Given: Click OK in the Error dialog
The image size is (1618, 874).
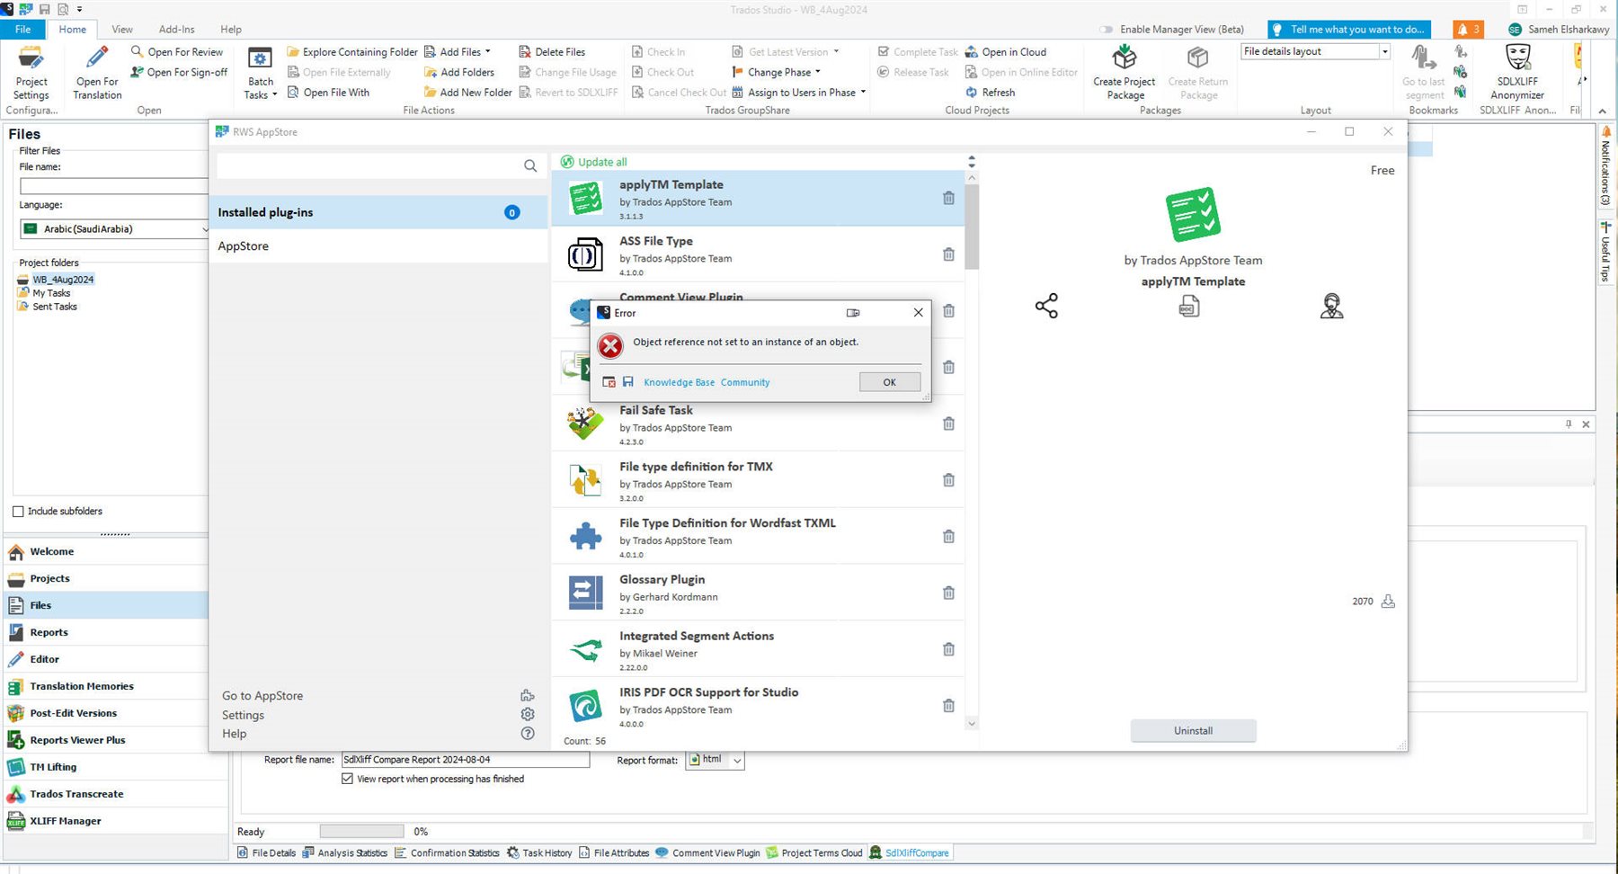Looking at the screenshot, I should pyautogui.click(x=889, y=382).
